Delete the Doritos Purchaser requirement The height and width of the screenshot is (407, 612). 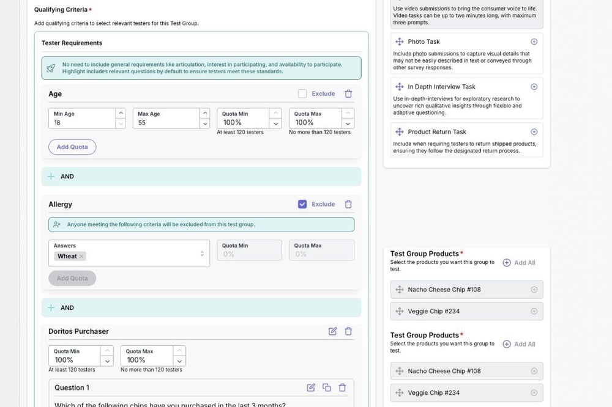(348, 331)
